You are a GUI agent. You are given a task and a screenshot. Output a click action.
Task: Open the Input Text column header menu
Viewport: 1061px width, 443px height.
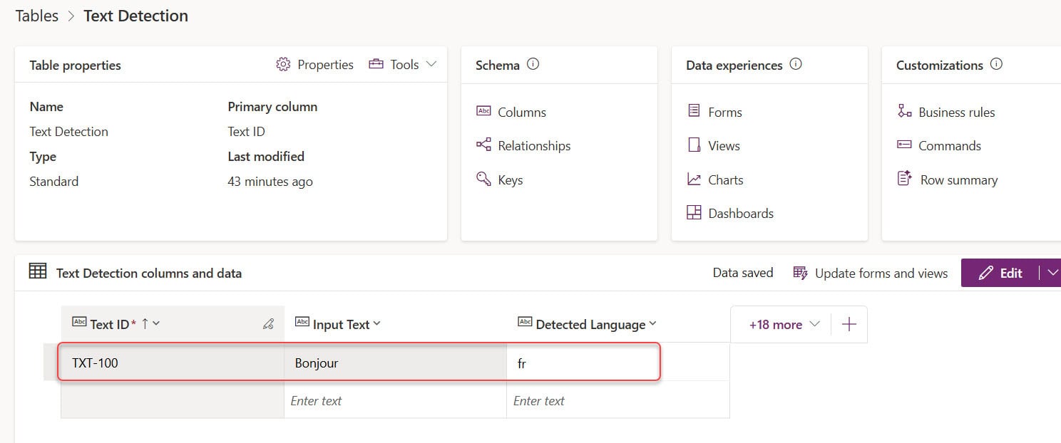tap(377, 324)
